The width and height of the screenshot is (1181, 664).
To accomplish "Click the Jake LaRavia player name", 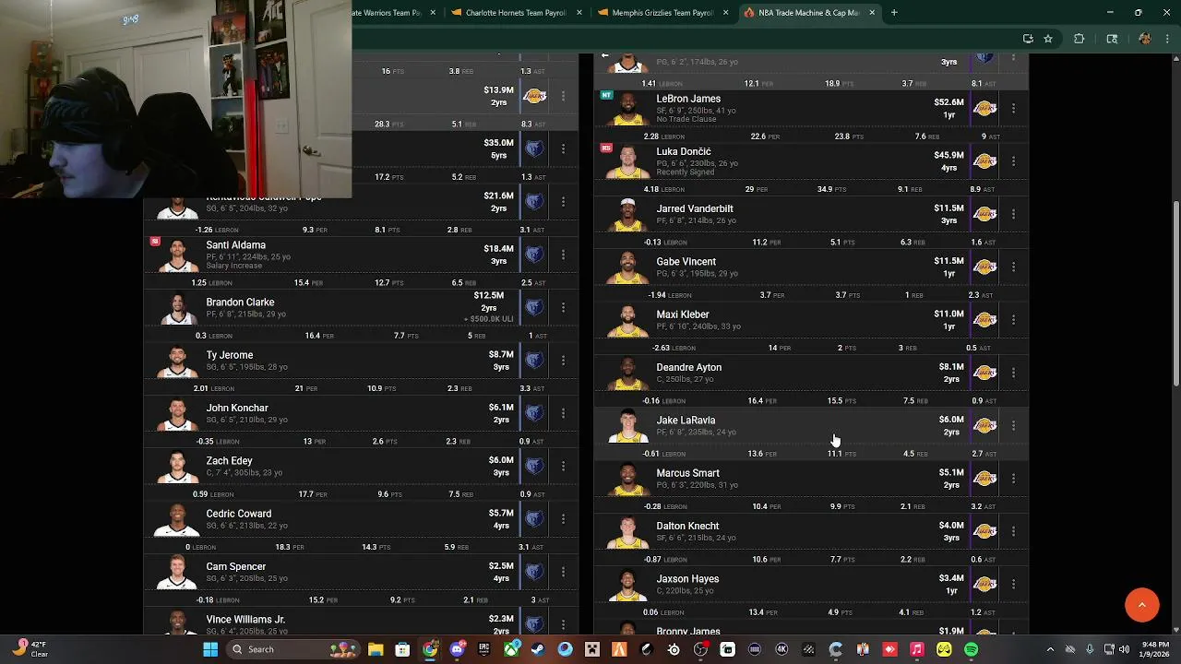I will [686, 421].
